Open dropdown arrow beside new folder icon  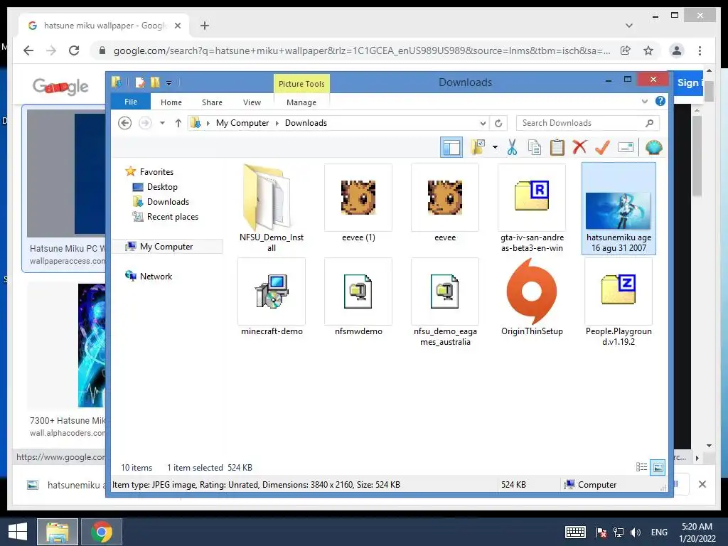tap(495, 148)
